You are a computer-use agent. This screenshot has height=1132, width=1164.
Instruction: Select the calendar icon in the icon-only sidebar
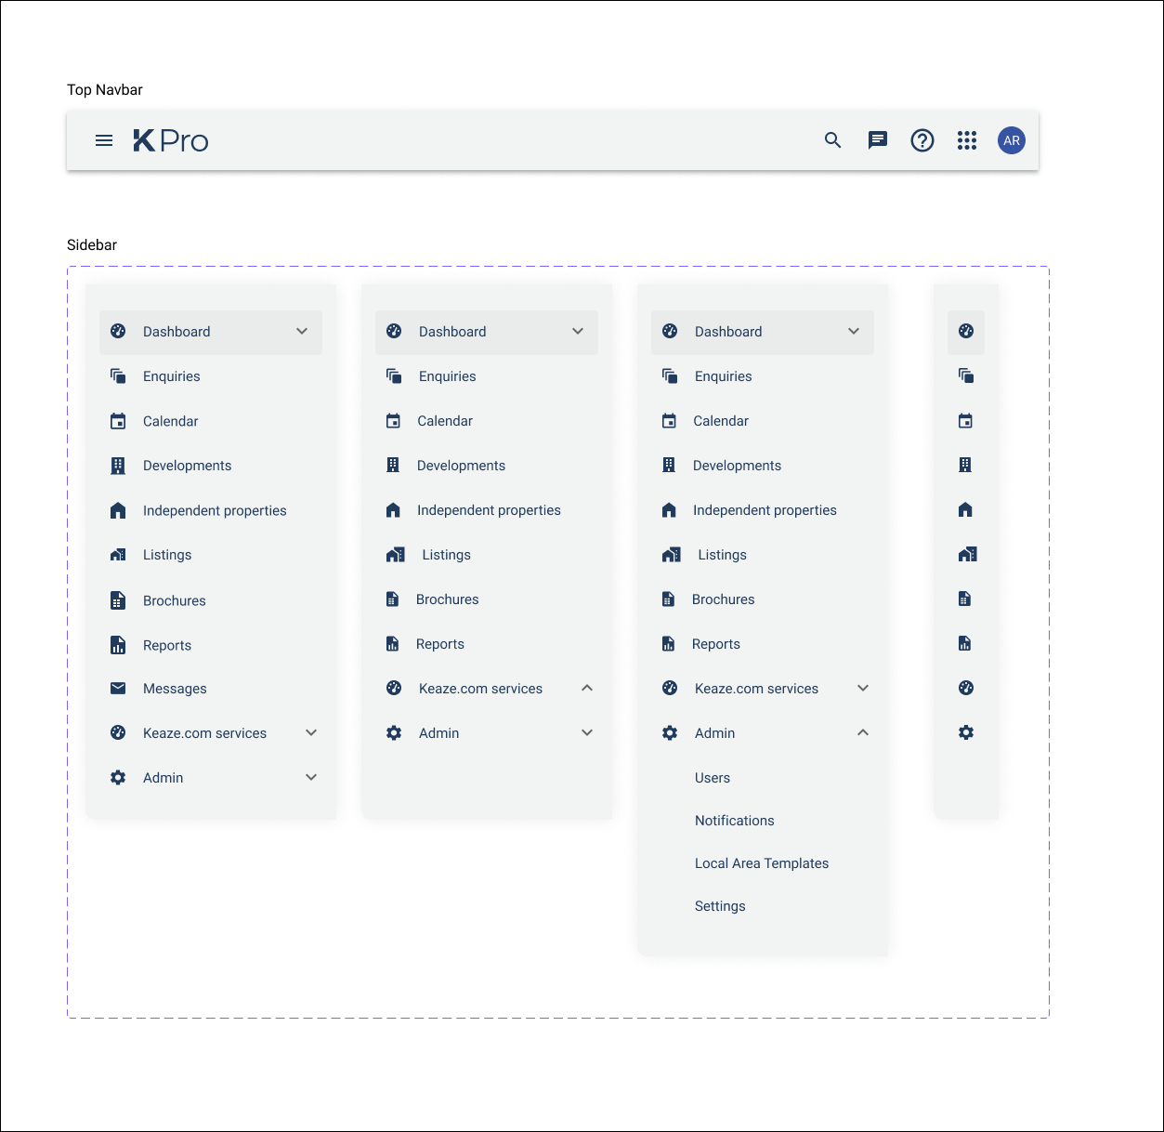tap(966, 421)
